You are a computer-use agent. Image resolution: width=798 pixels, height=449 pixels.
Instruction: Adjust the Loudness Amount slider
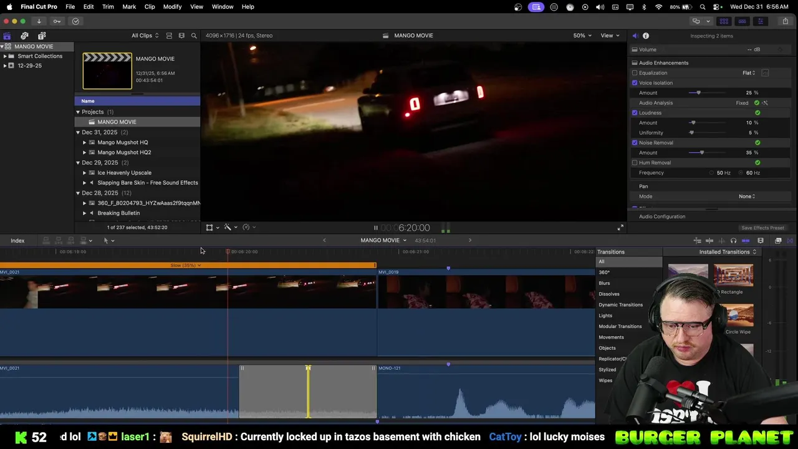pyautogui.click(x=693, y=123)
